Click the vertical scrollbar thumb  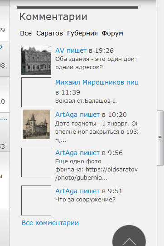[x=160, y=138]
